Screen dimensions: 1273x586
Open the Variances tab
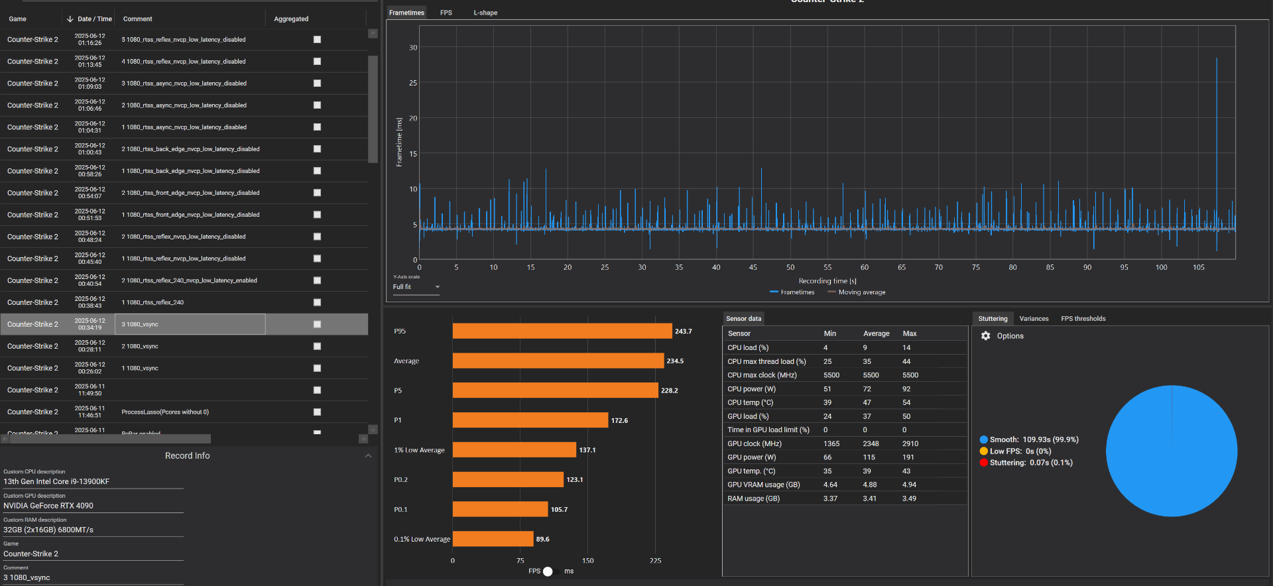[x=1034, y=319]
